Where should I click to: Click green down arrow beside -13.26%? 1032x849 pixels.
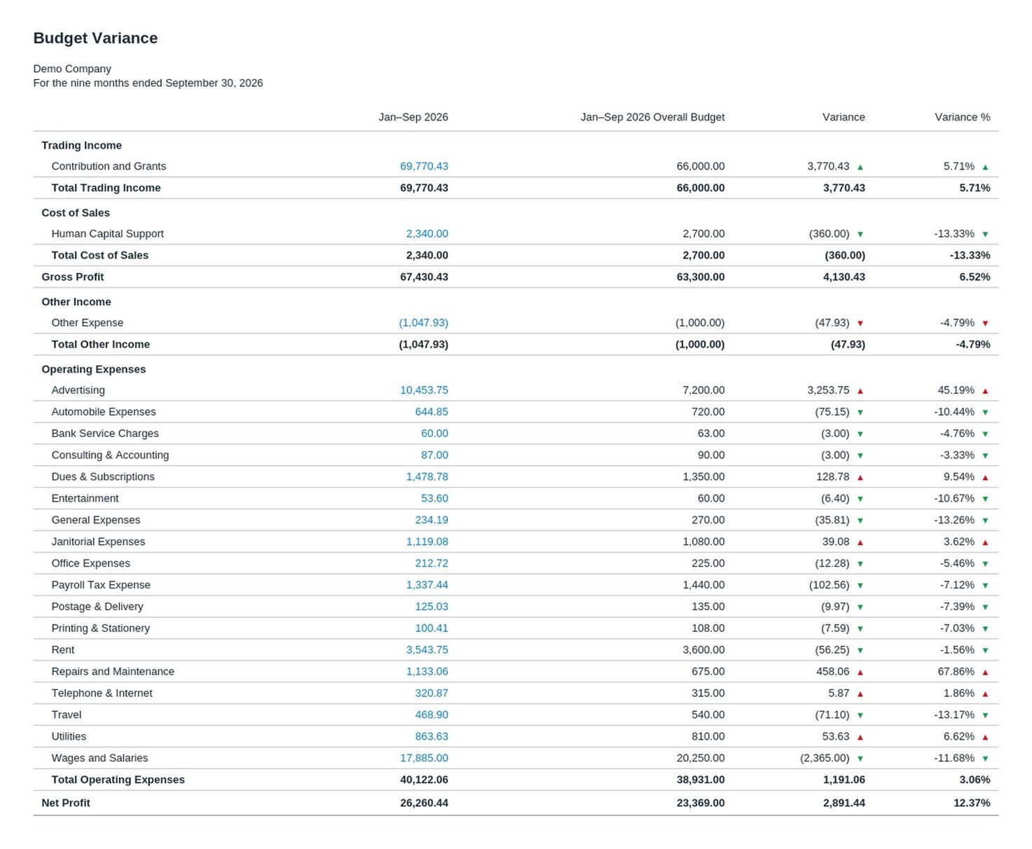(986, 520)
